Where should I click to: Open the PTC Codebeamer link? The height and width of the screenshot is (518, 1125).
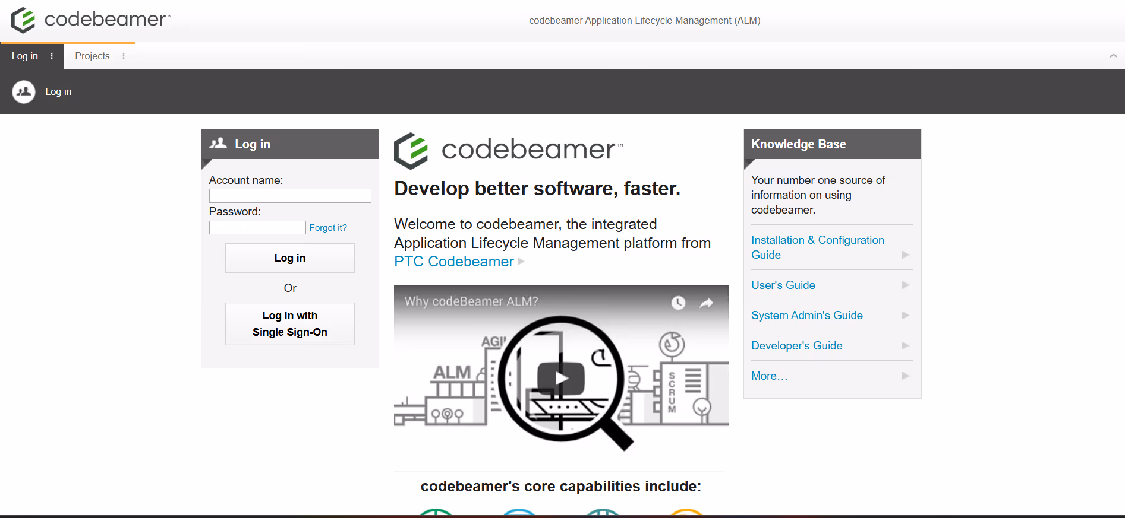tap(454, 262)
